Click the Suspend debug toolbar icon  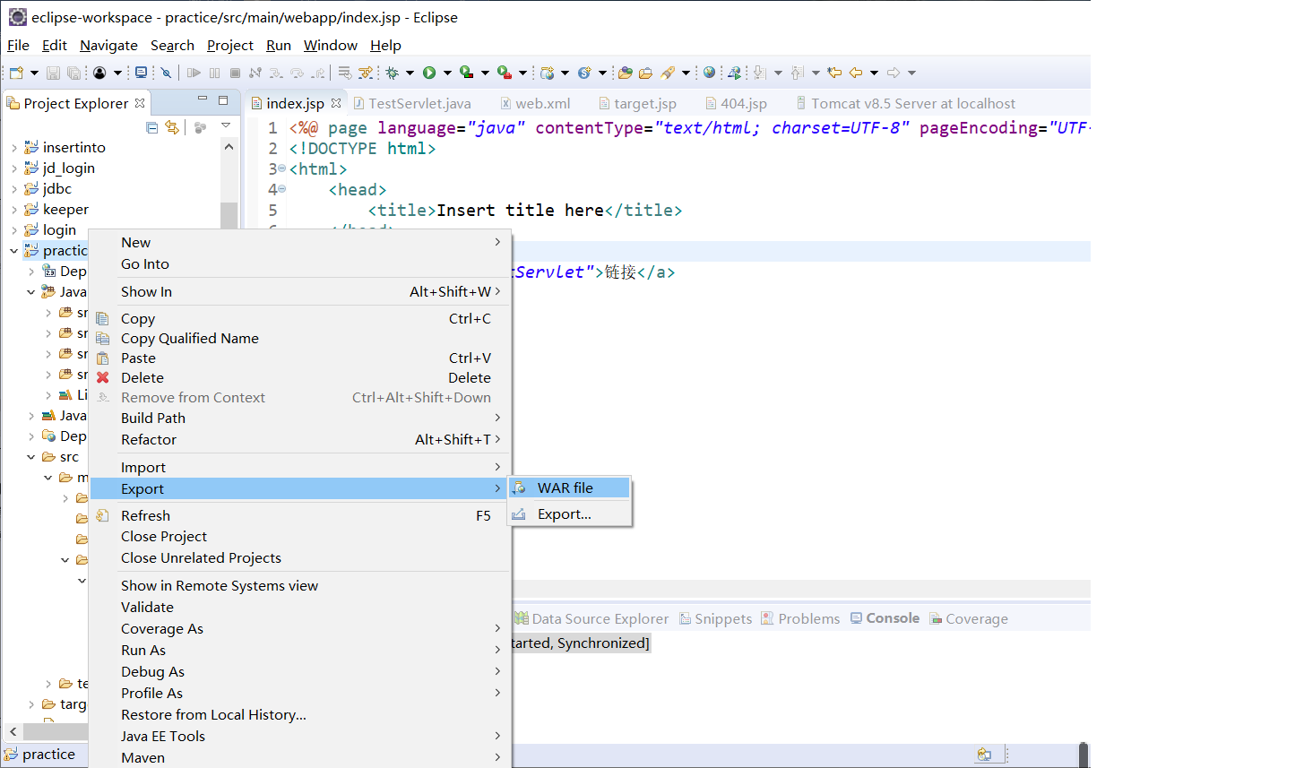(214, 73)
